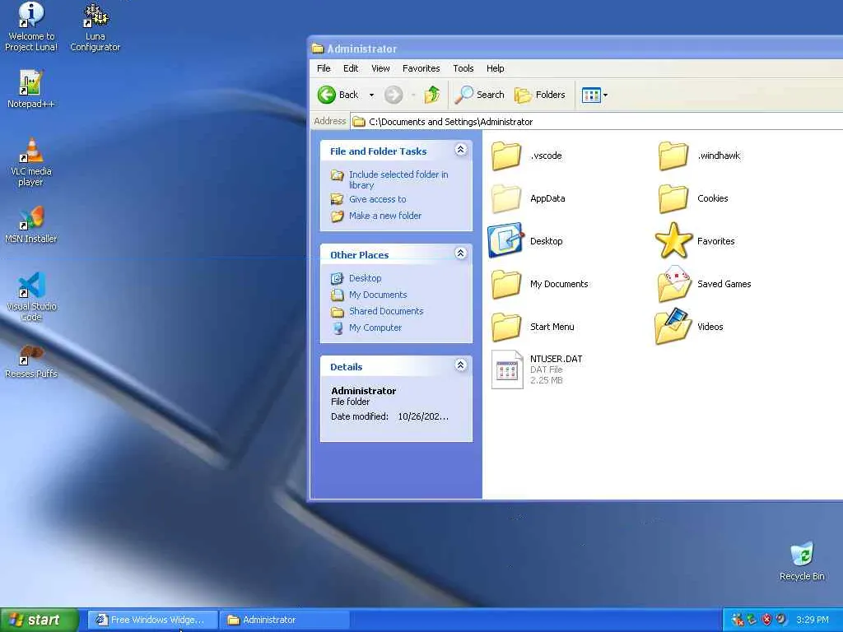843x632 pixels.
Task: Select the VLC media player desktop icon
Action: click(x=31, y=162)
